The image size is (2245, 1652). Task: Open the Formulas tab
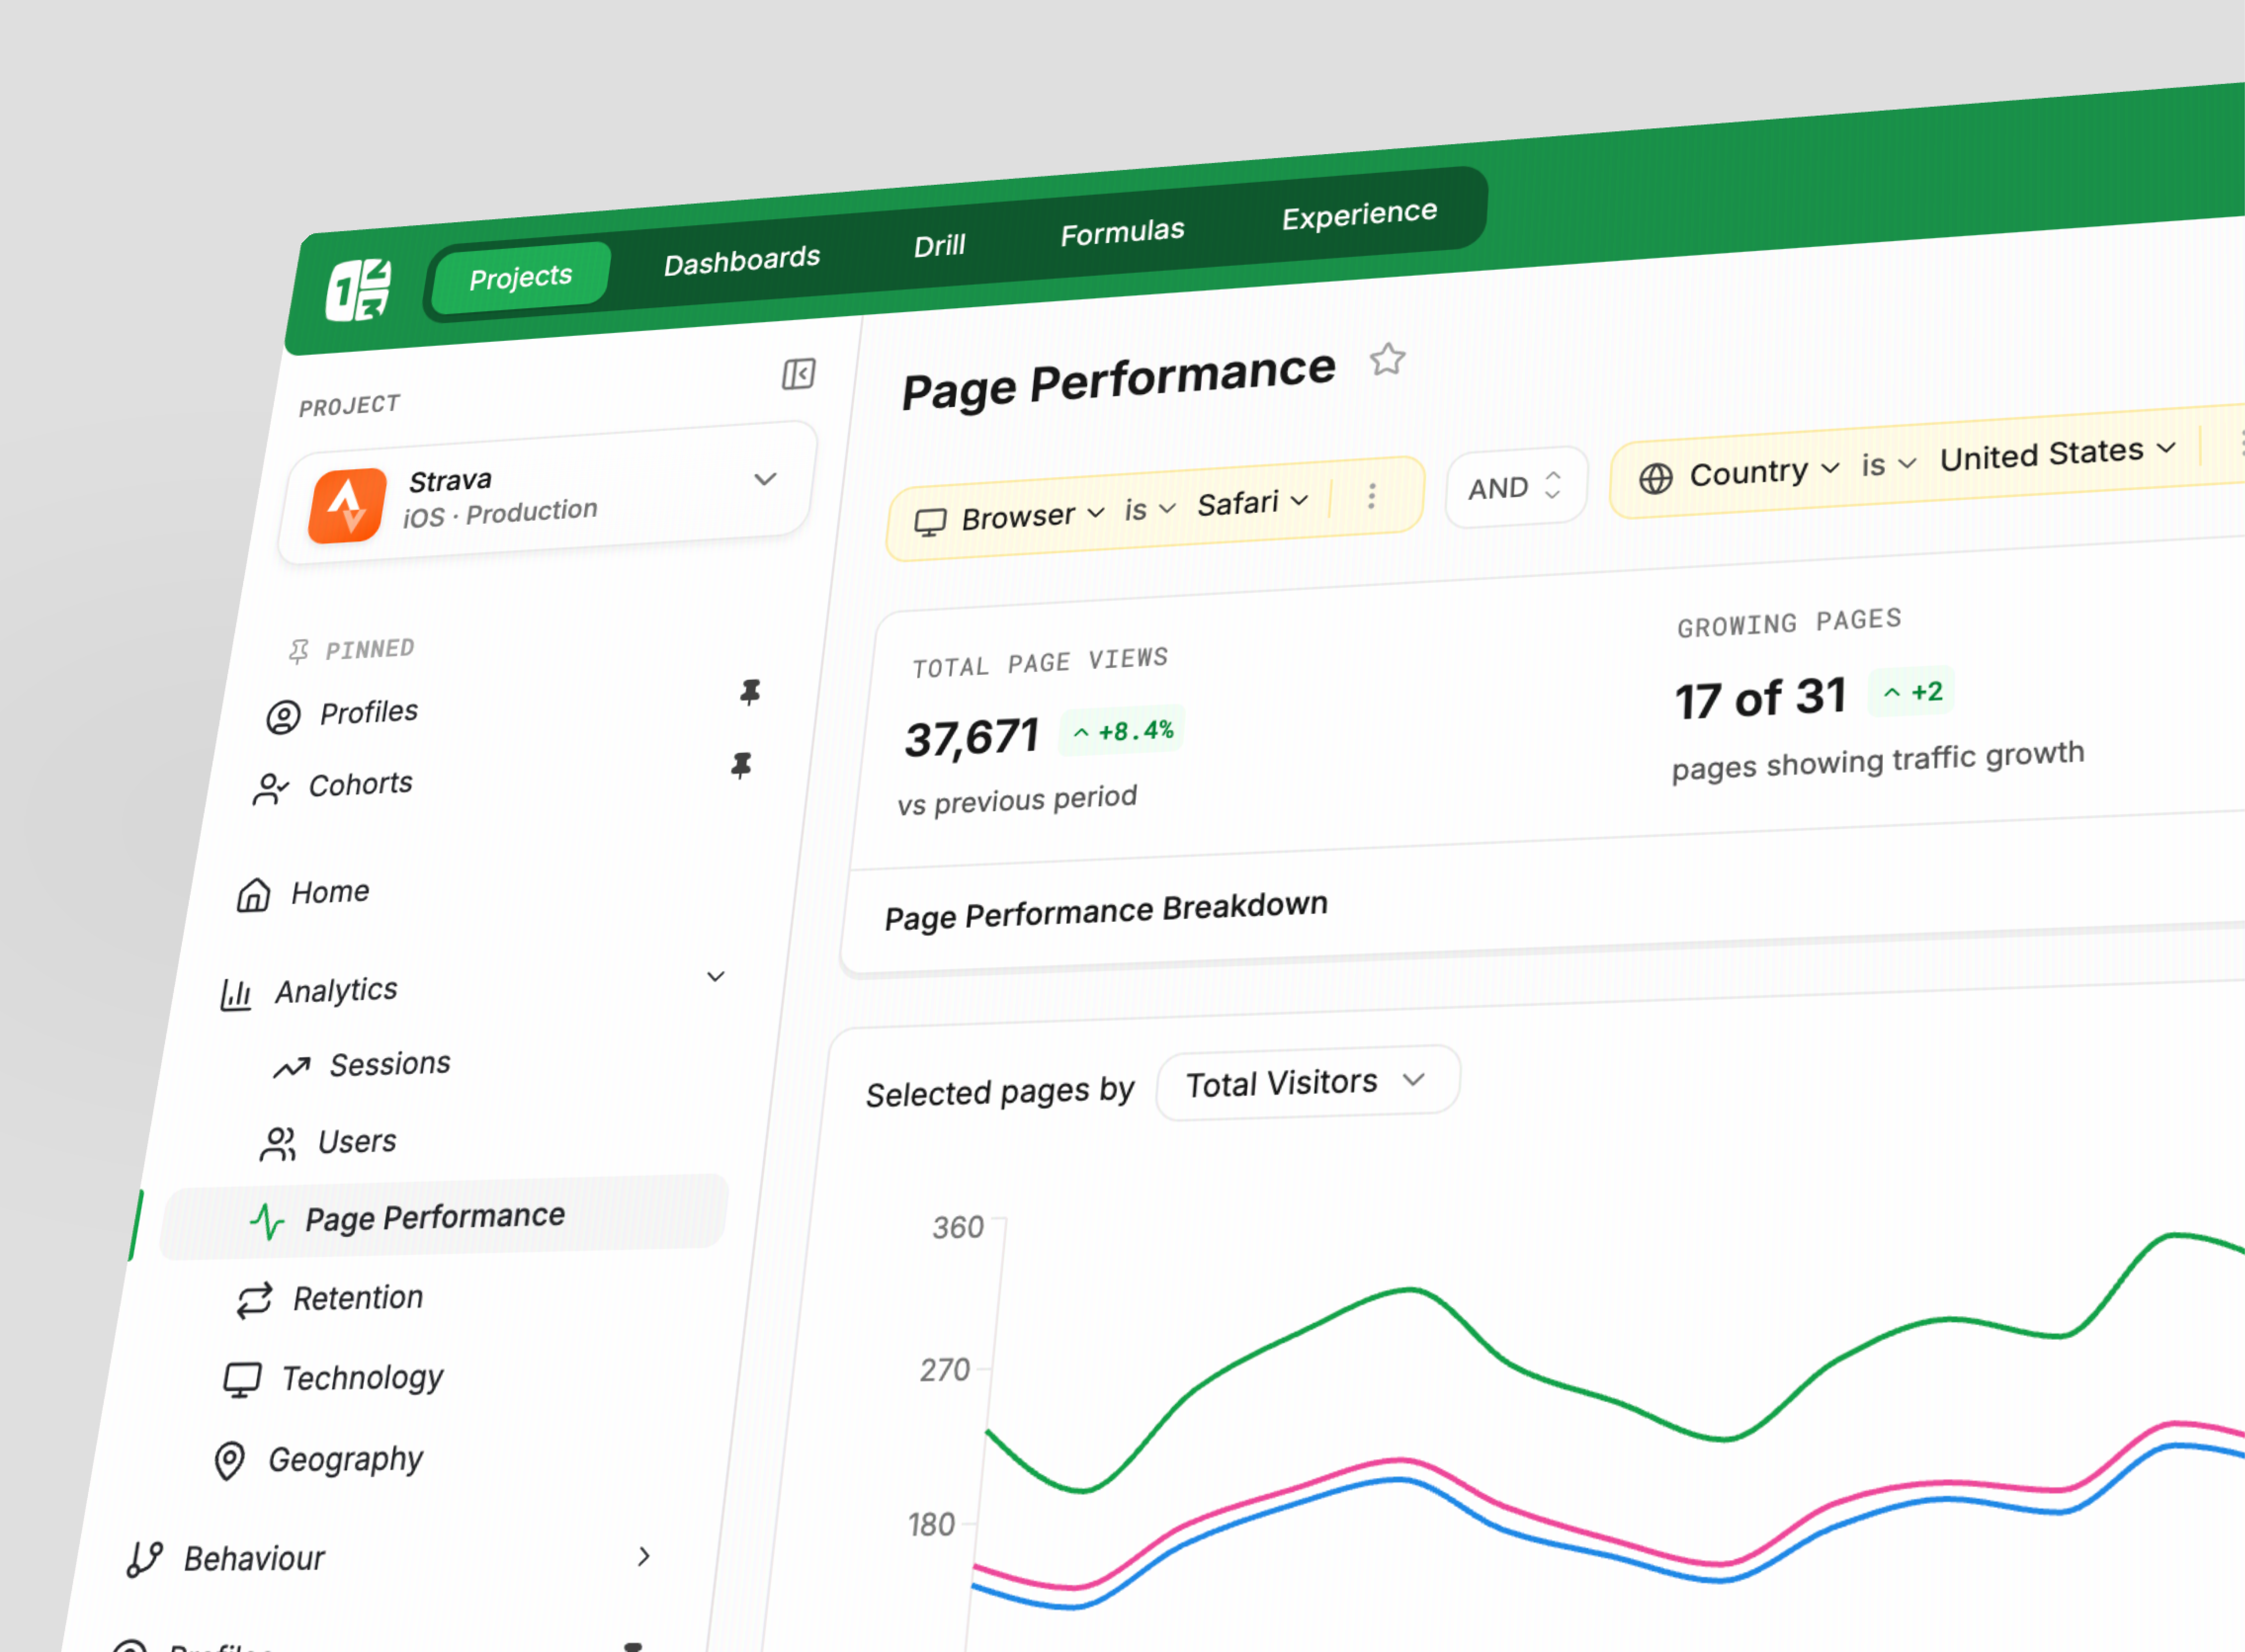[1122, 233]
